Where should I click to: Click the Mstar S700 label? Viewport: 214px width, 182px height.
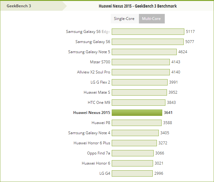pos(100,62)
